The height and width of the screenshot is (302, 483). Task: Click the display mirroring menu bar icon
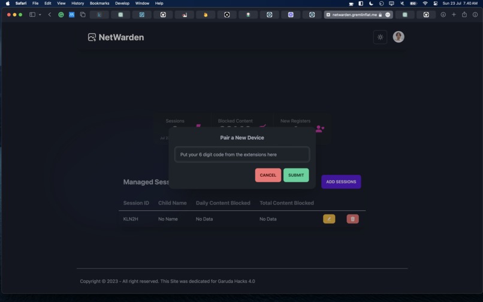pyautogui.click(x=391, y=4)
